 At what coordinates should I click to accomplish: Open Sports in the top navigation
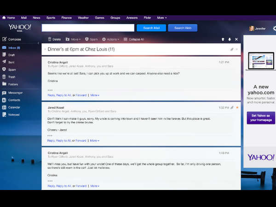[x=51, y=17]
